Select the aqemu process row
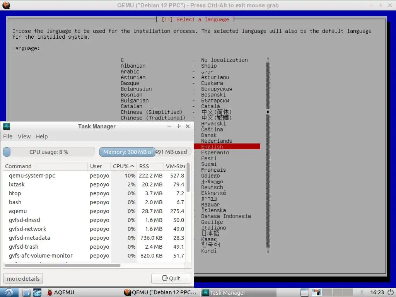The image size is (396, 297). pyautogui.click(x=94, y=211)
